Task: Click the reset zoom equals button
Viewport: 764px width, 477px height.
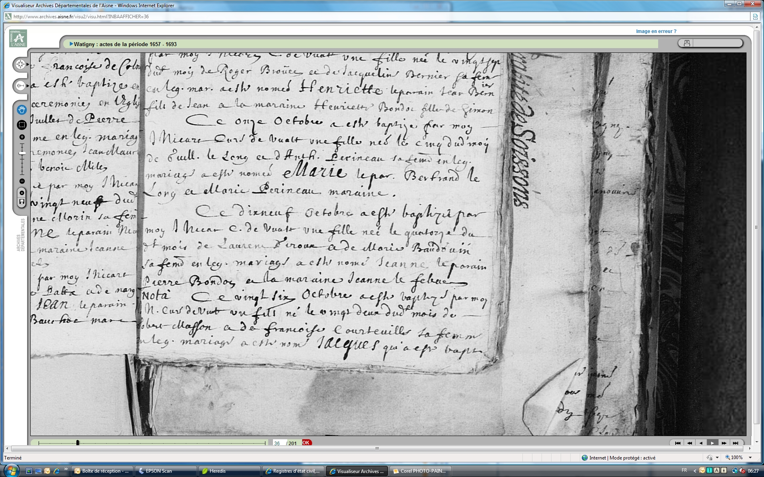Action: (22, 193)
